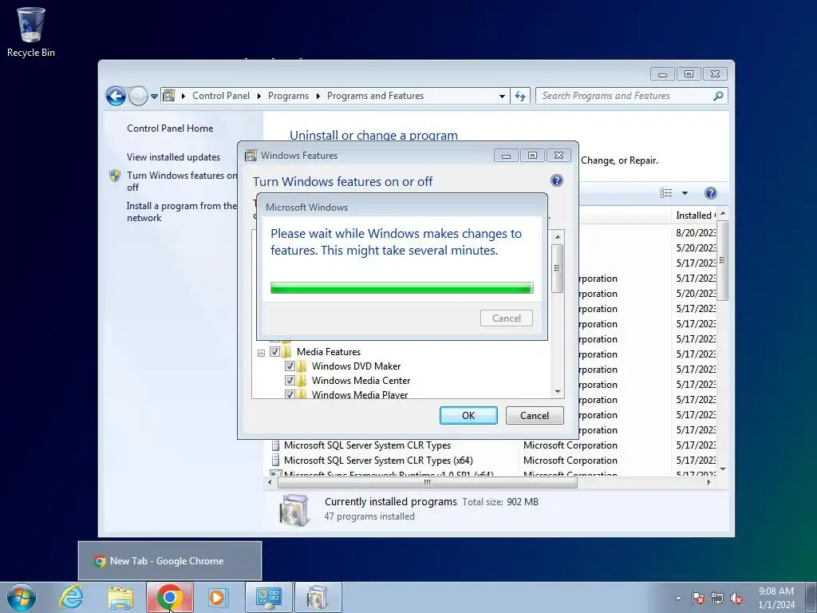The image size is (817, 613).
Task: Select Programs and Features breadcrumb segment
Action: coord(375,96)
